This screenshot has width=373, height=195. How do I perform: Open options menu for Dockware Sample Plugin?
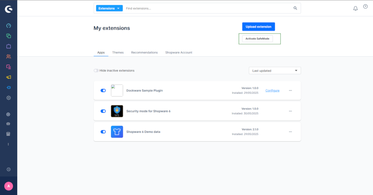(x=290, y=91)
